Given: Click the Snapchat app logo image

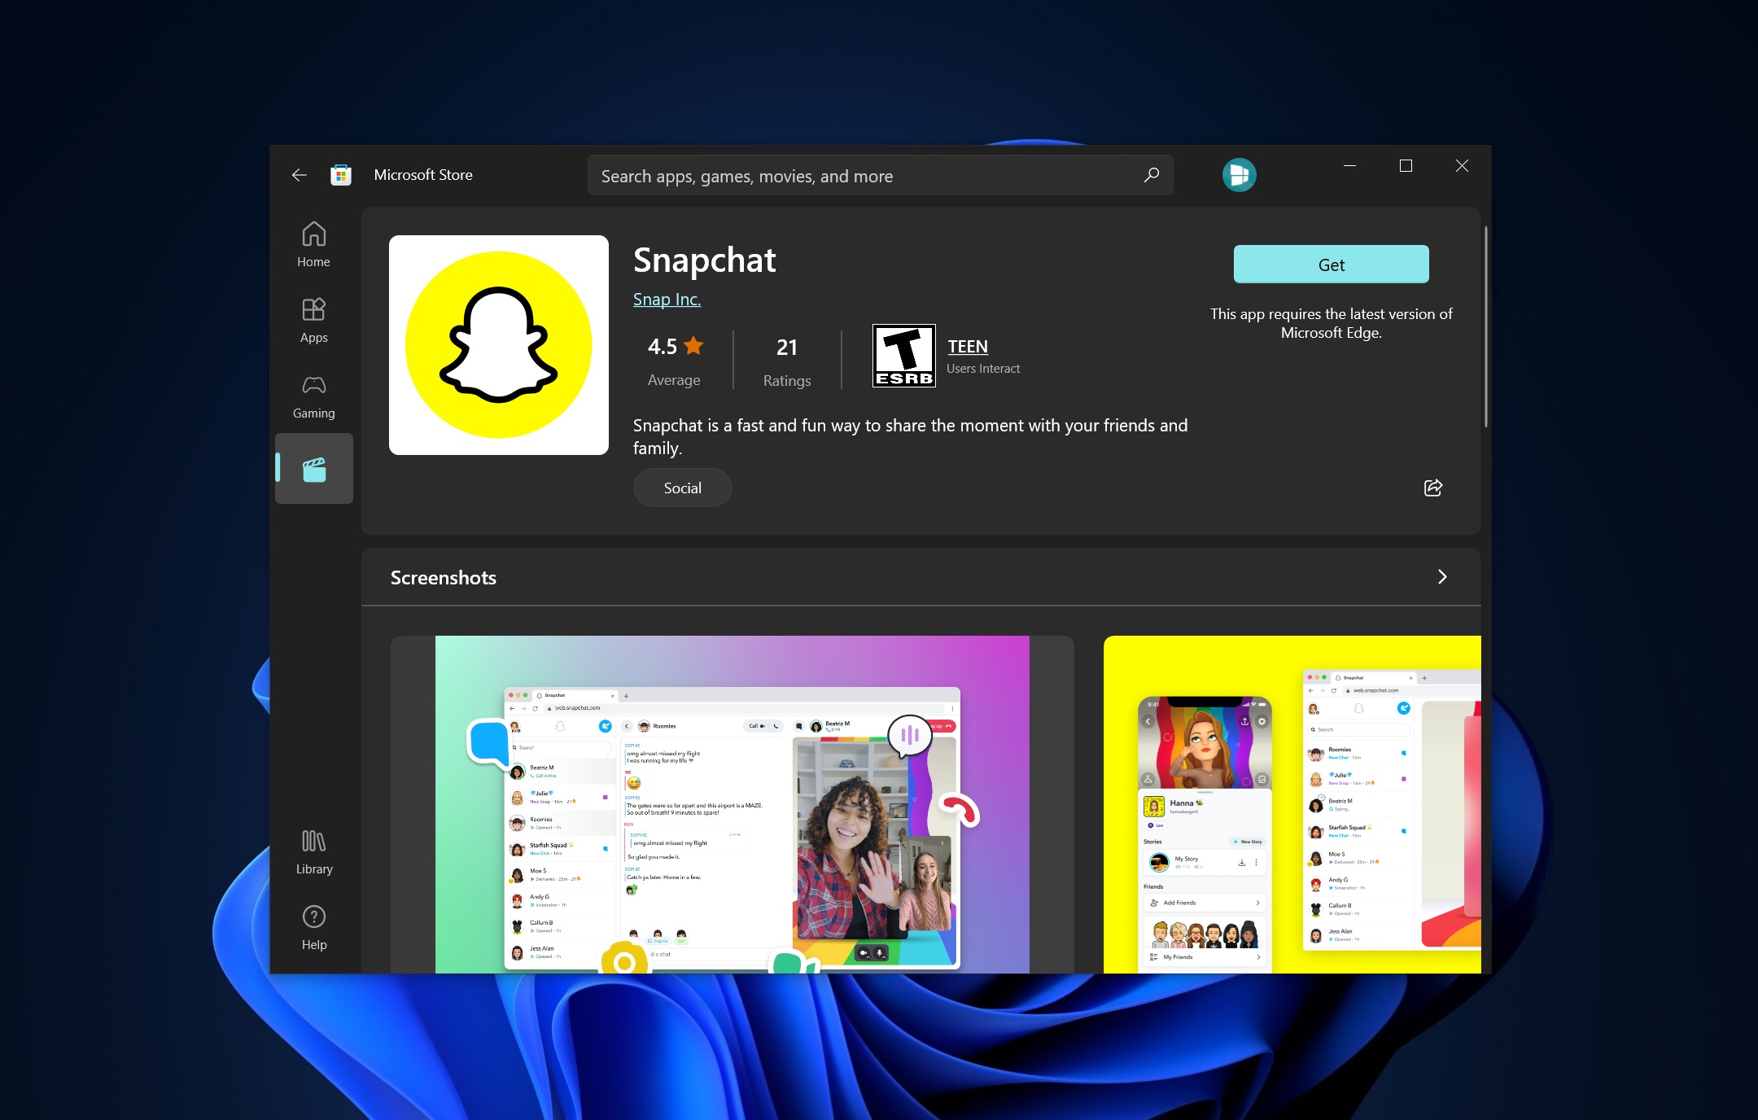Looking at the screenshot, I should 499,345.
